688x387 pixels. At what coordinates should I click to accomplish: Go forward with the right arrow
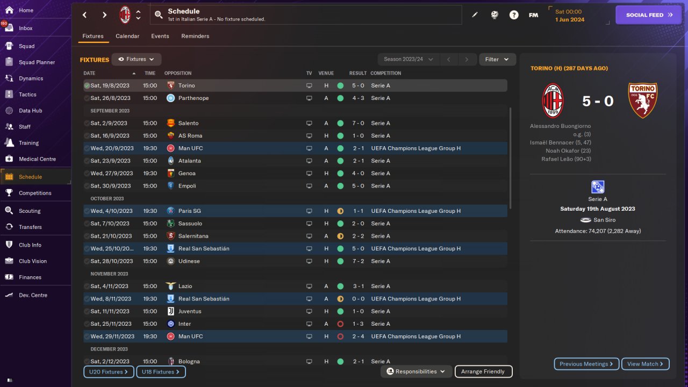click(104, 15)
